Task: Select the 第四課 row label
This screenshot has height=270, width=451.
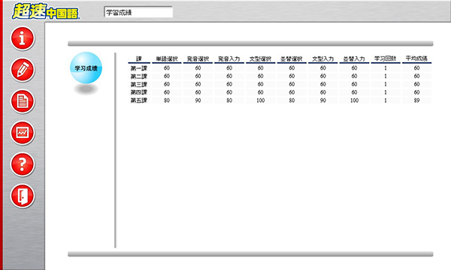Action: click(x=139, y=92)
